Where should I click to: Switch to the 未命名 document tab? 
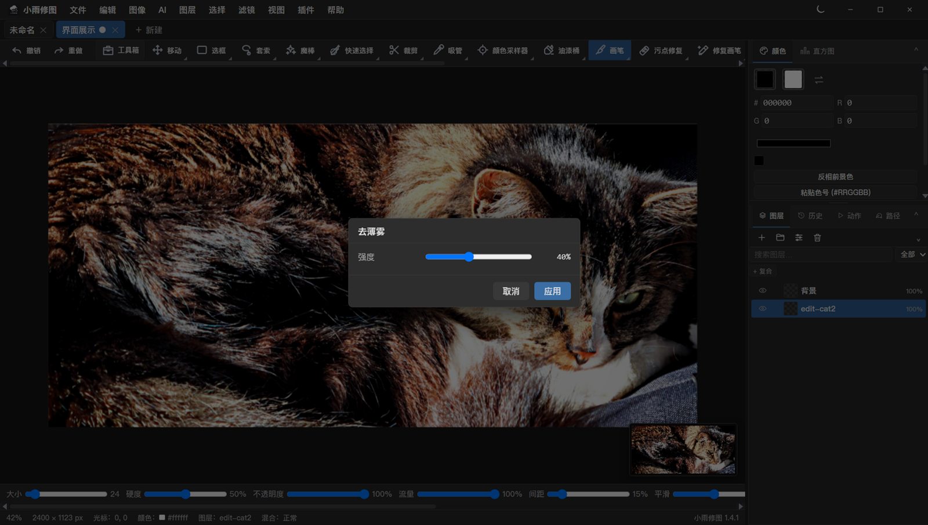pyautogui.click(x=22, y=30)
